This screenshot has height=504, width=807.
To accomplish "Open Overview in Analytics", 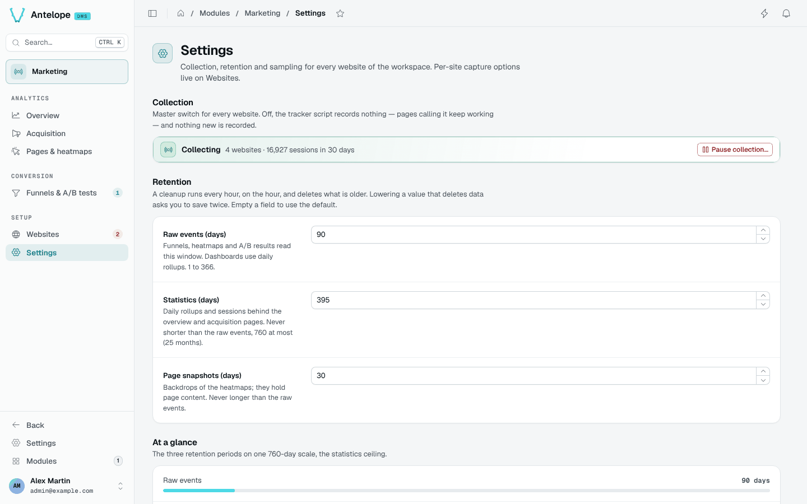I will click(67, 115).
